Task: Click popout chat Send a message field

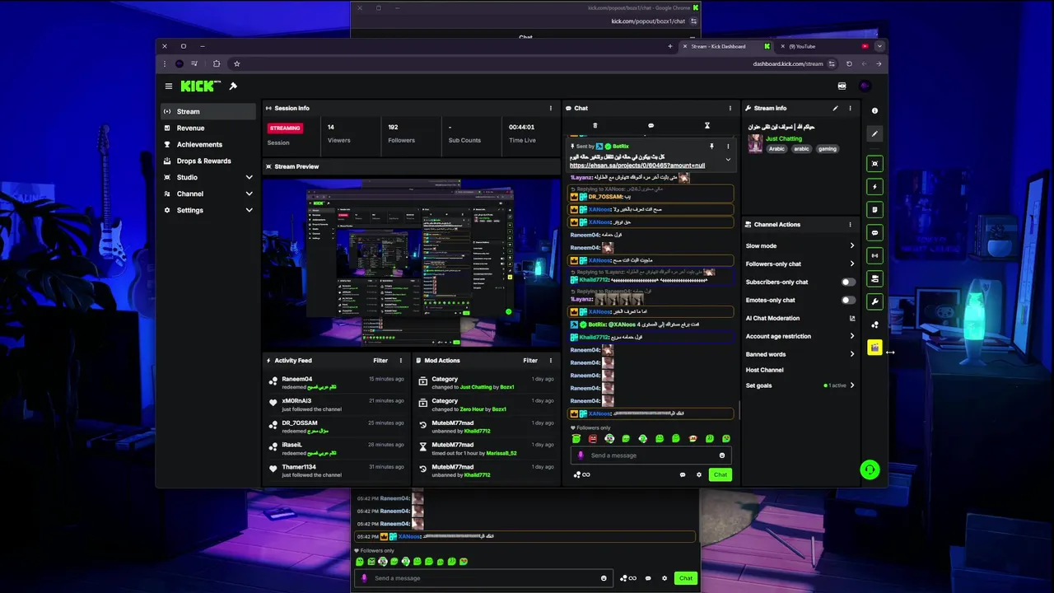Action: pyautogui.click(x=482, y=578)
